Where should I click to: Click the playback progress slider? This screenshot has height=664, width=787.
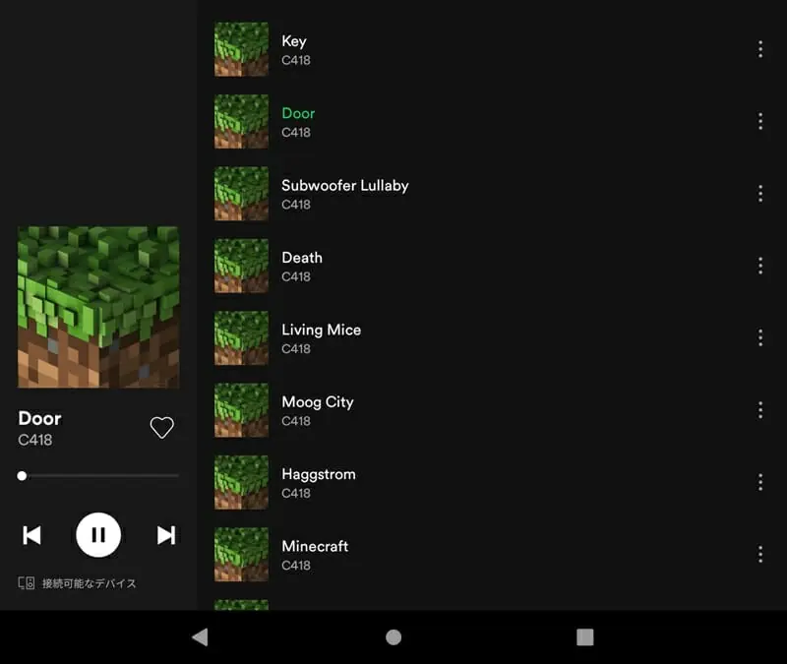pos(98,476)
